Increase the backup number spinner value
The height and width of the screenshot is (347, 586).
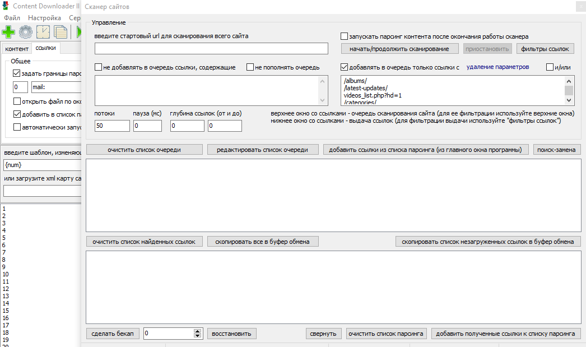197,331
